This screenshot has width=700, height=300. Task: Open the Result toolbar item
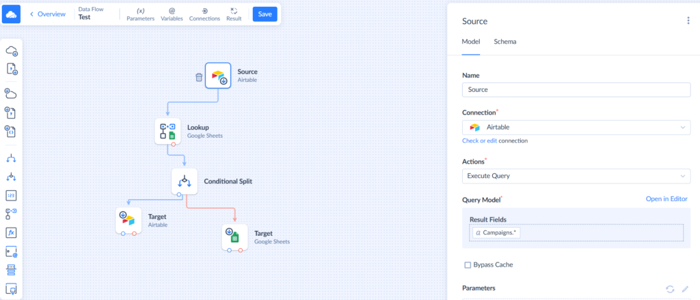pyautogui.click(x=234, y=14)
